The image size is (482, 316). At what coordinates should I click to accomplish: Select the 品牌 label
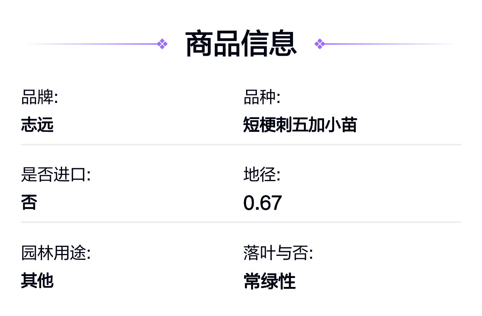point(40,97)
